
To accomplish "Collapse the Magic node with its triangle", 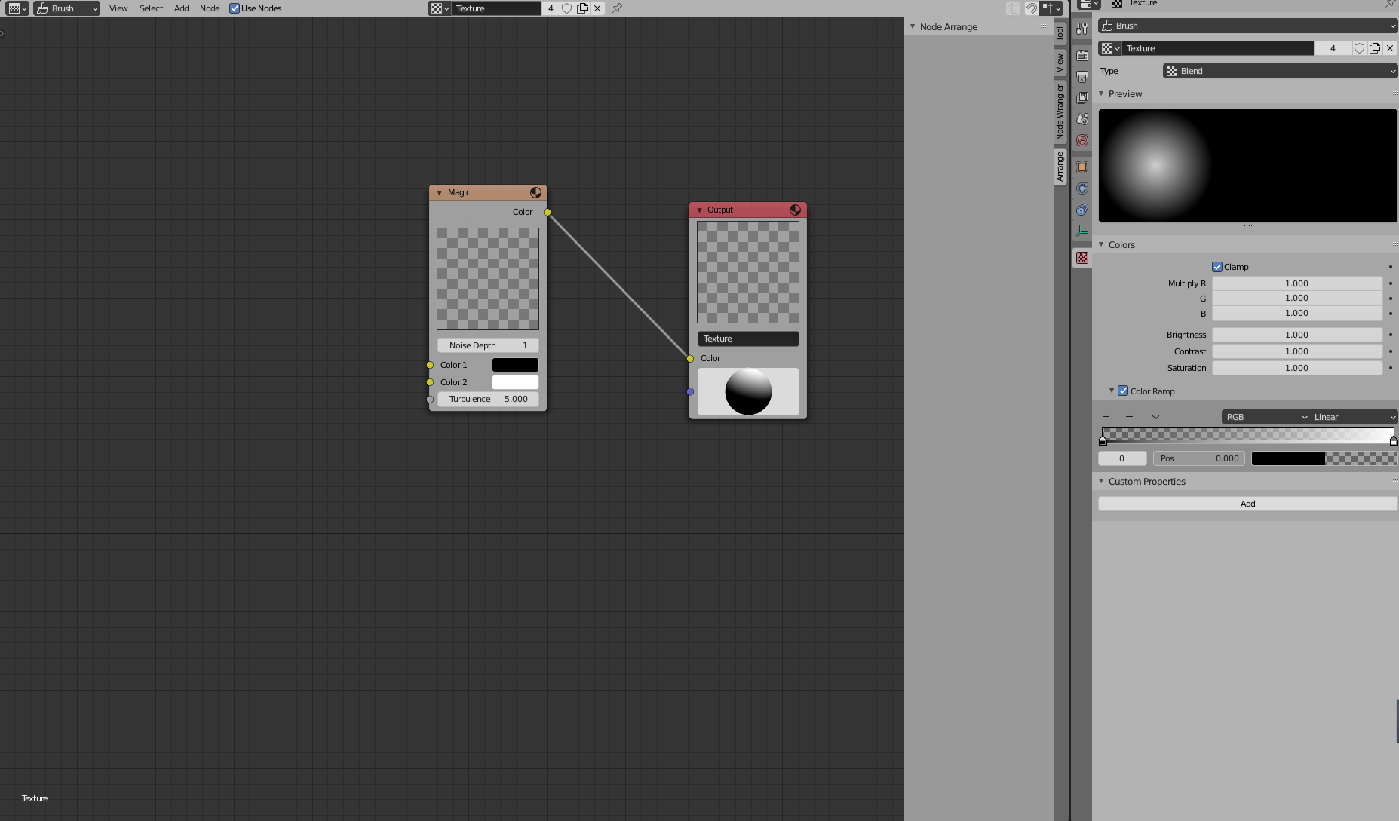I will click(x=440, y=193).
